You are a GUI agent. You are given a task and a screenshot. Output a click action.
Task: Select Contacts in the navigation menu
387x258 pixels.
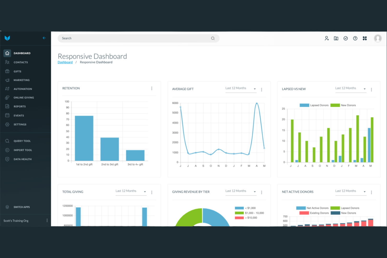pos(21,62)
